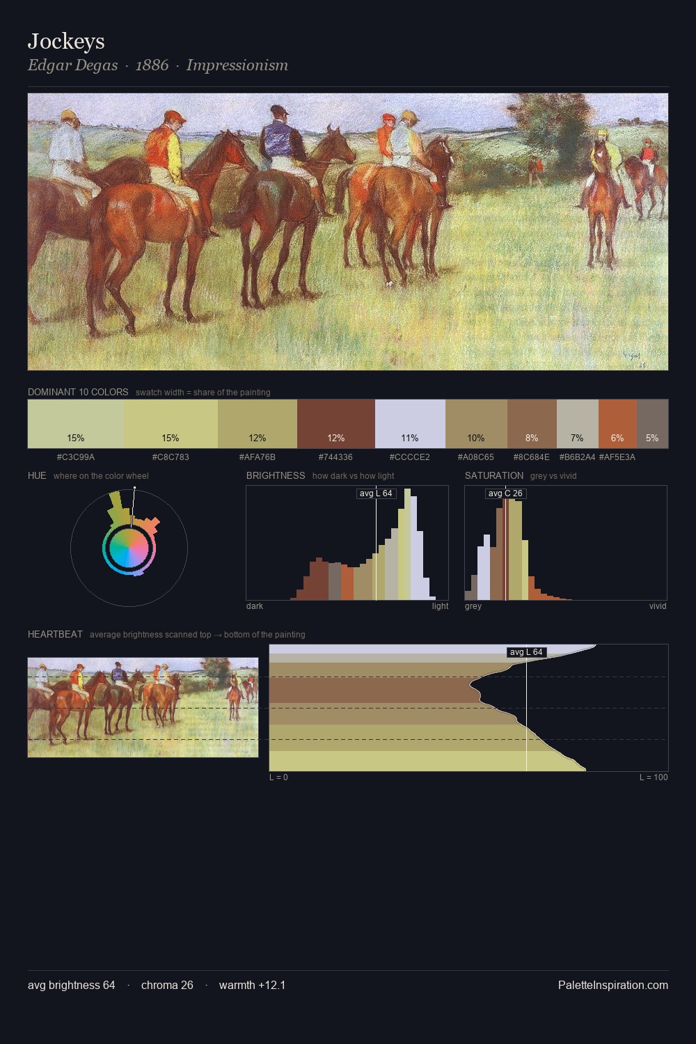
Task: Click the pale green #C3C99A swatch
Action: (76, 424)
